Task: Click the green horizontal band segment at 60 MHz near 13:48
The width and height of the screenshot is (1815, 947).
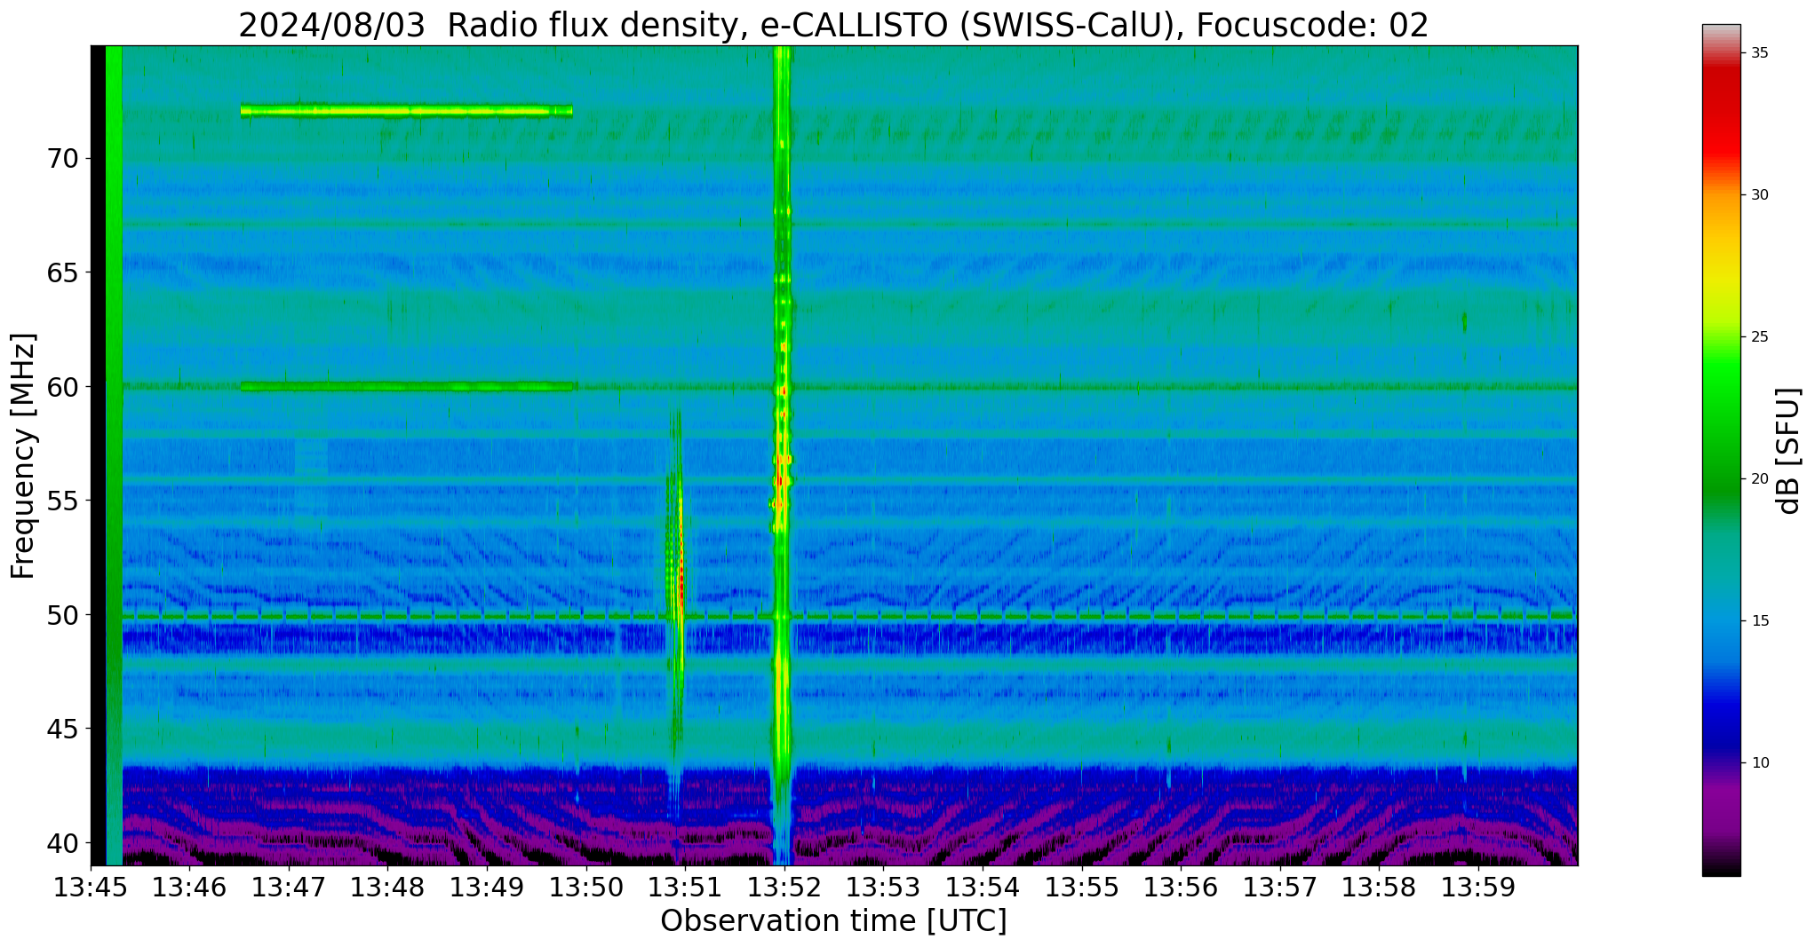Action: pyautogui.click(x=409, y=387)
